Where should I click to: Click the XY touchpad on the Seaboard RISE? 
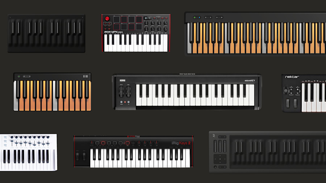tap(220, 159)
